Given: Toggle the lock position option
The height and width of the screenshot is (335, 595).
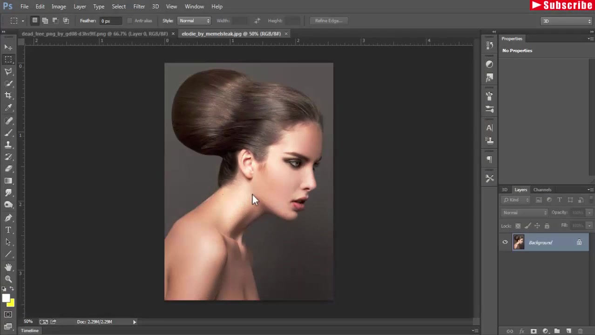Looking at the screenshot, I should pos(537,226).
